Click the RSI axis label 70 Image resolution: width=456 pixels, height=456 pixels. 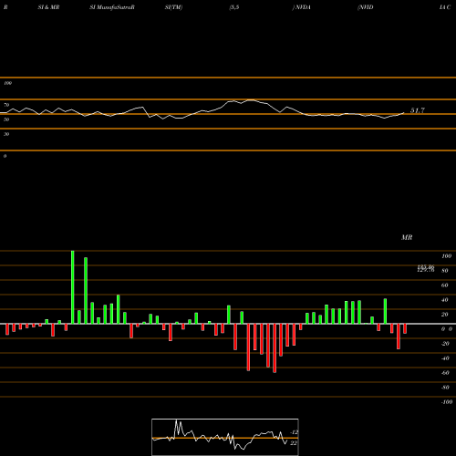pyautogui.click(x=6, y=105)
